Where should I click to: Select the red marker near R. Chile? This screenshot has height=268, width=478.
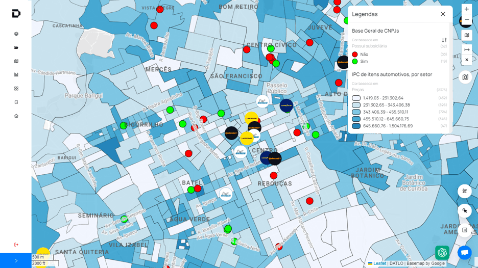point(309,201)
